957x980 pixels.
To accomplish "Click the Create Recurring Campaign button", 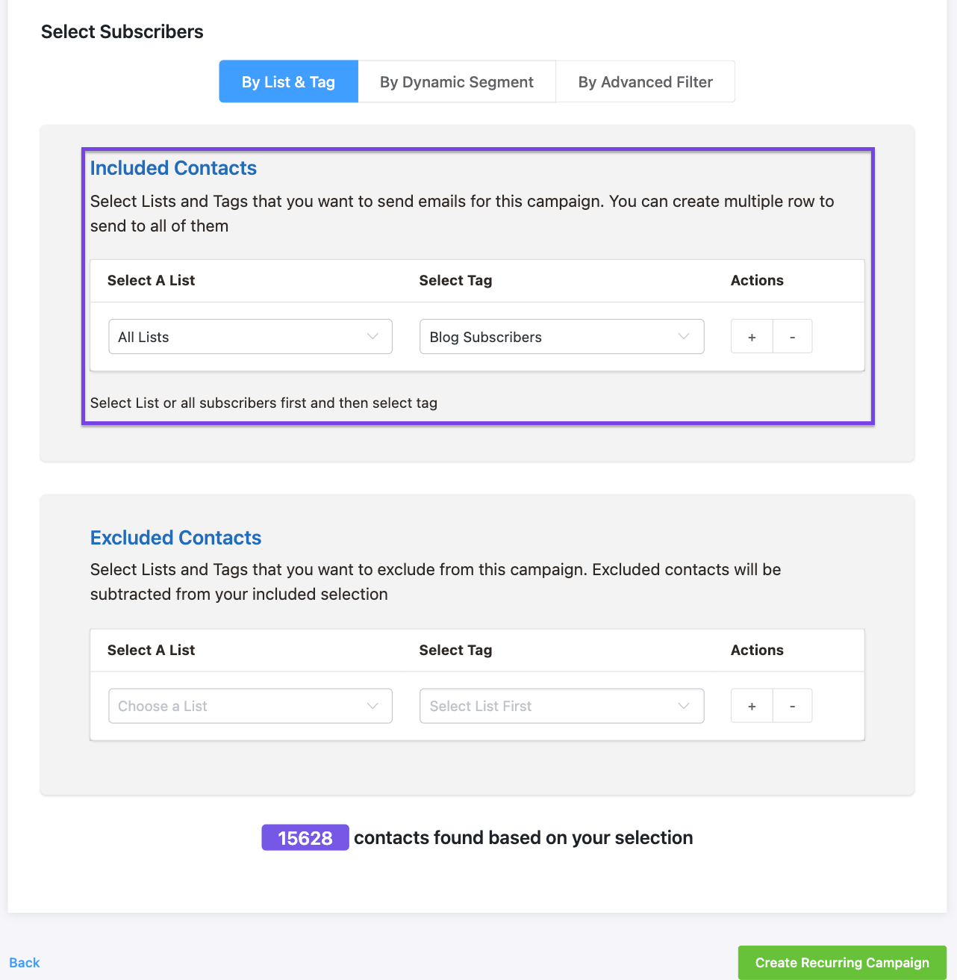I will (x=842, y=963).
